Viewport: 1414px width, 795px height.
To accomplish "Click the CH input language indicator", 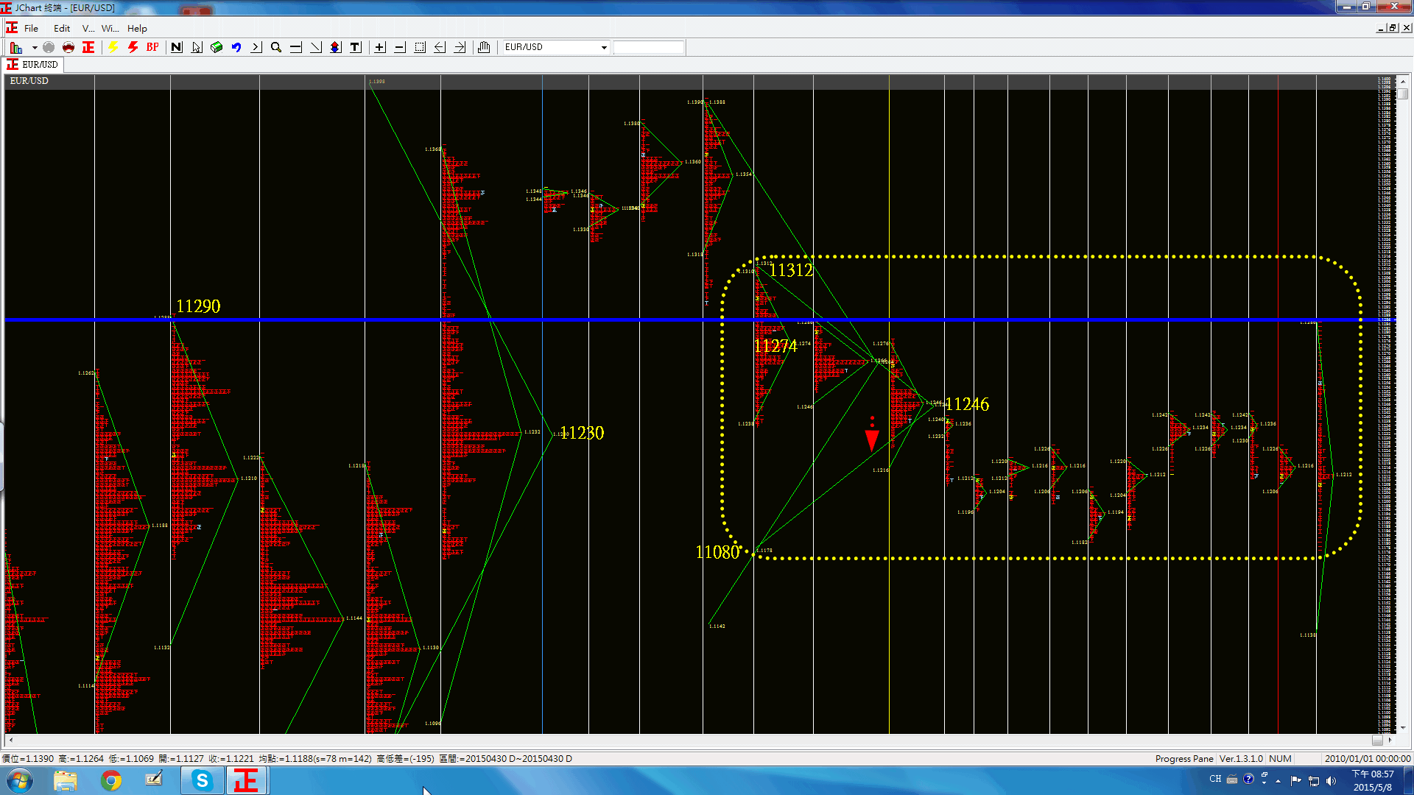I will (1215, 779).
